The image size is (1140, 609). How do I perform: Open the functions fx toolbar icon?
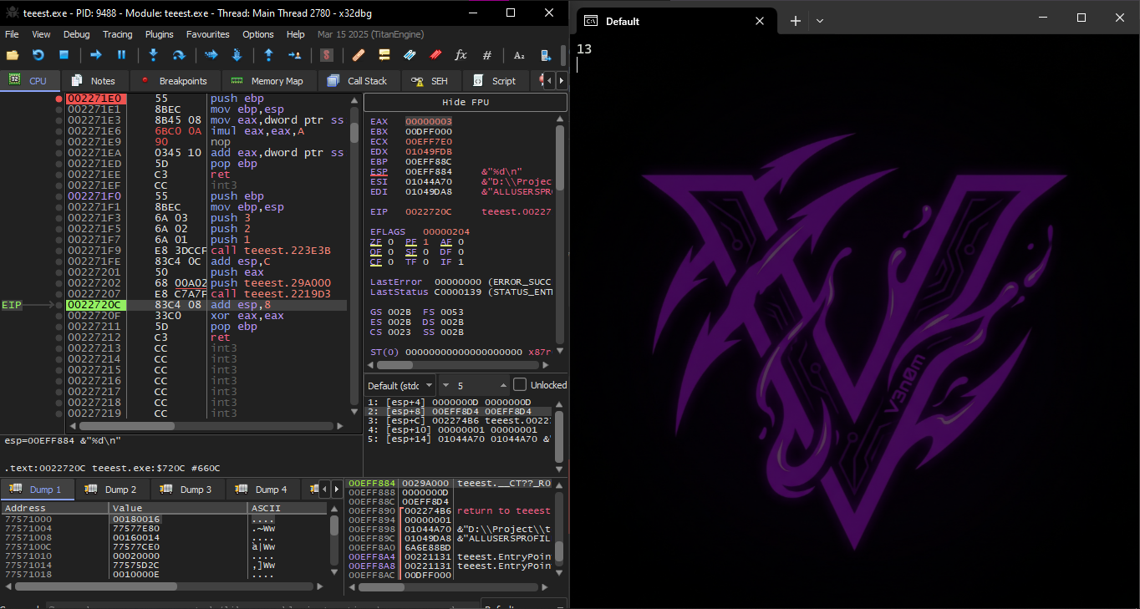click(461, 55)
